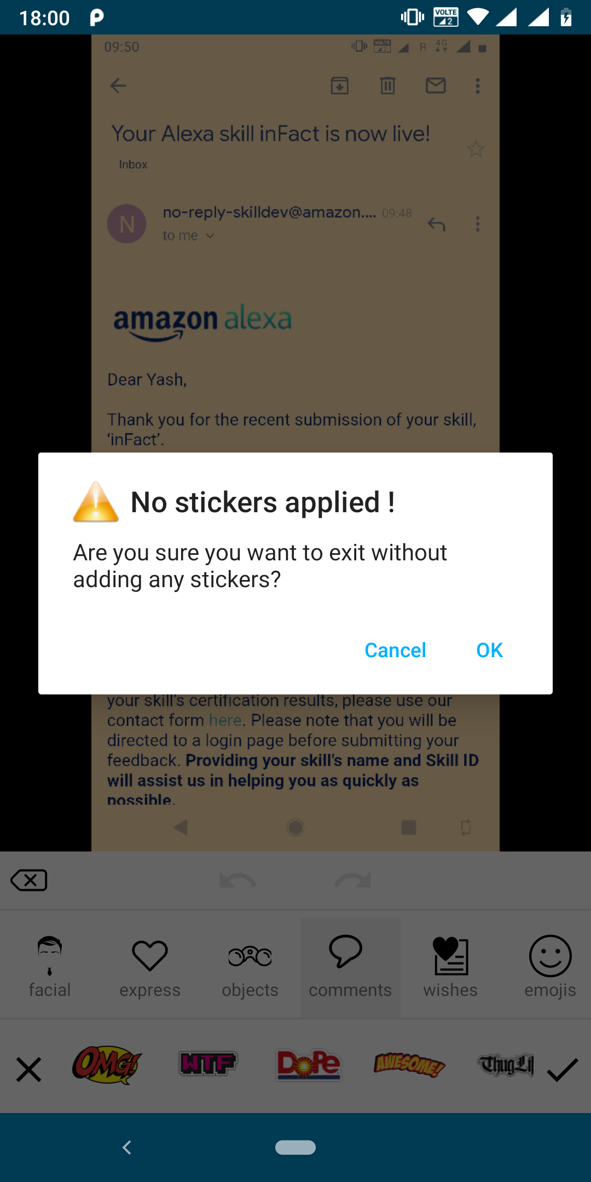Confirm exit with OK button
591x1182 pixels.
pos(489,650)
